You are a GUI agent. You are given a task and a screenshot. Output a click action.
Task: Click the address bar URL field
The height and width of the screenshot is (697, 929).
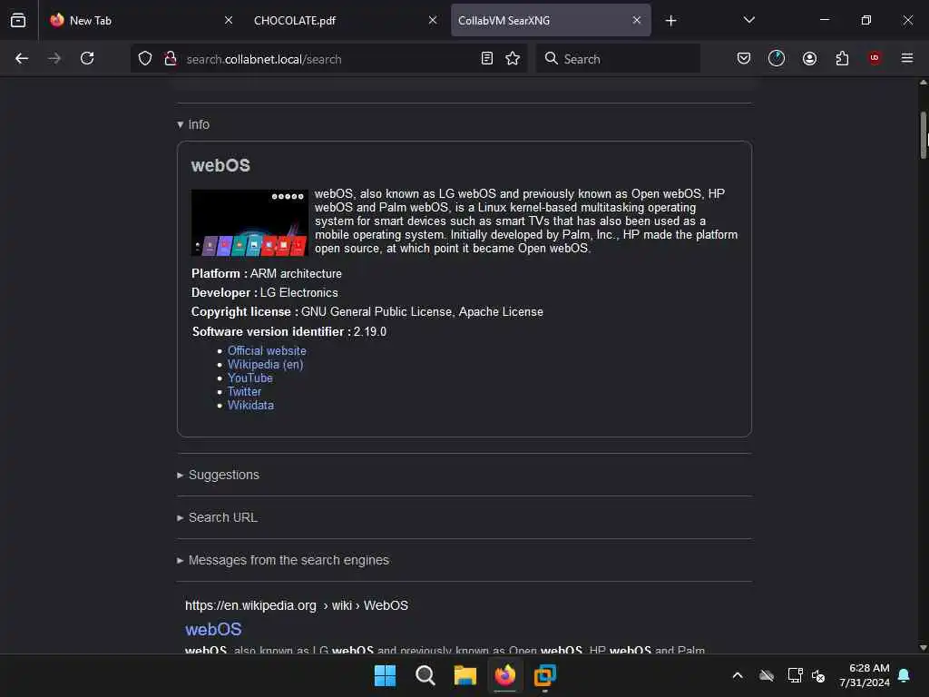pyautogui.click(x=328, y=59)
